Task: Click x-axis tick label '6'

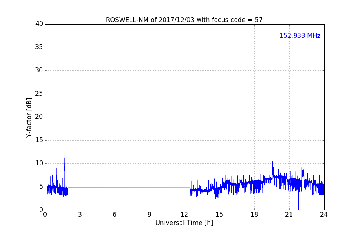Action: pyautogui.click(x=115, y=215)
